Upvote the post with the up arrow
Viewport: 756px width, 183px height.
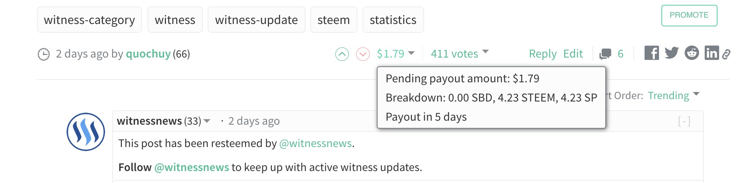tap(342, 54)
